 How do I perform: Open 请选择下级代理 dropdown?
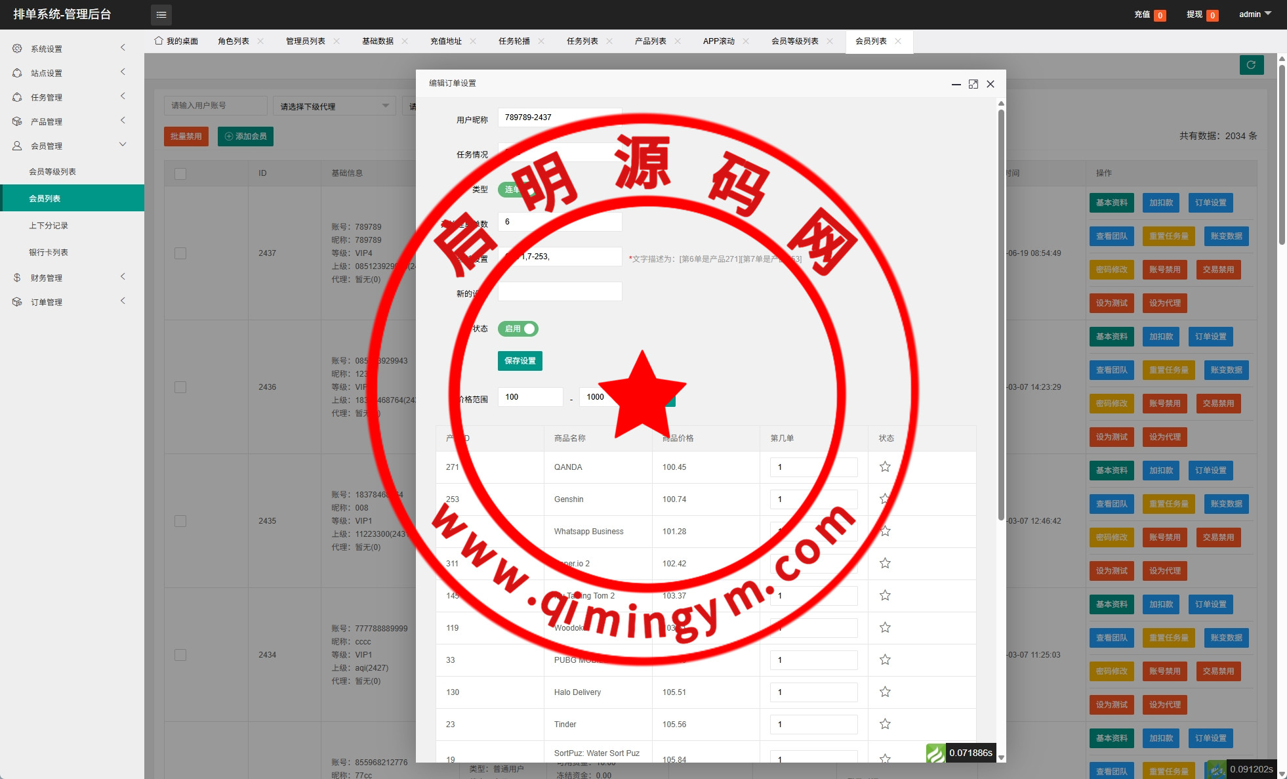coord(335,106)
